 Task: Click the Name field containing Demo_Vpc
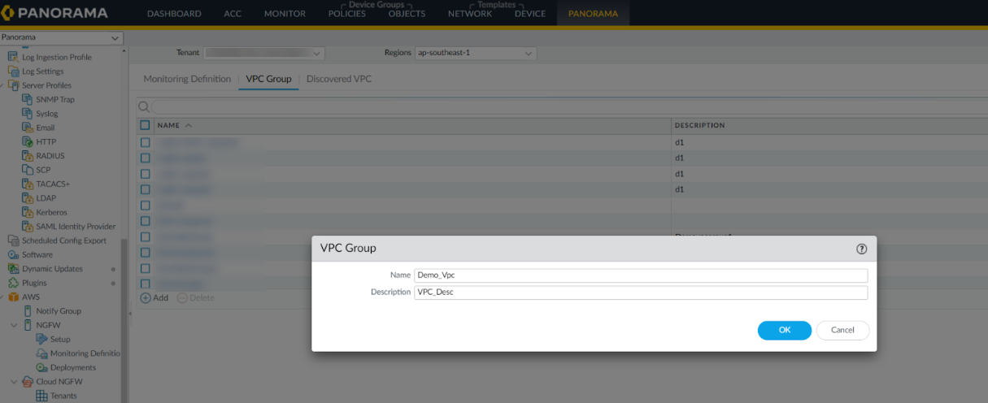point(641,275)
